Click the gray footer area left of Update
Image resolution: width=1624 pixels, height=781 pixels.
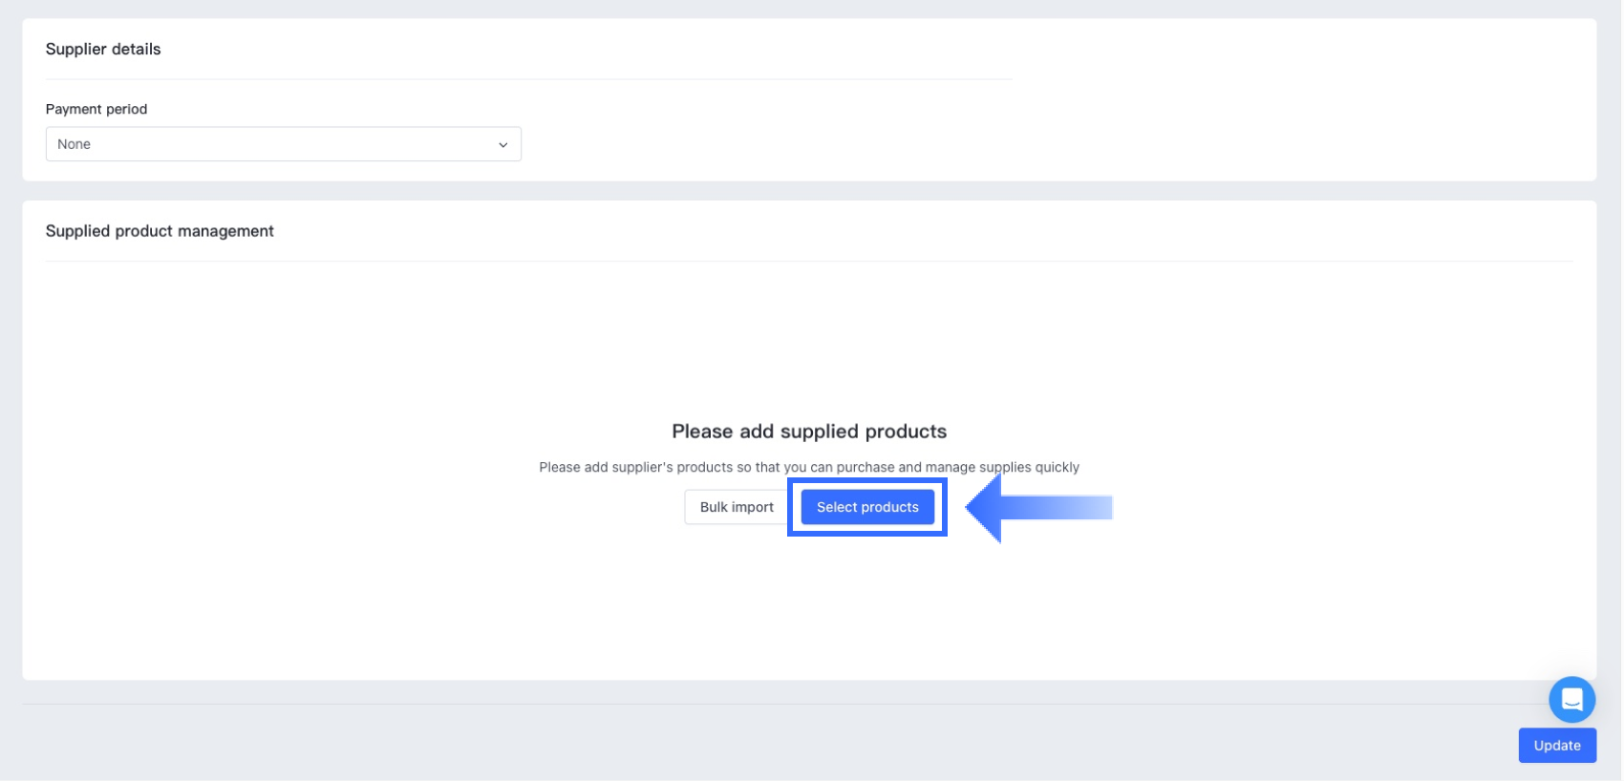[x=764, y=745]
